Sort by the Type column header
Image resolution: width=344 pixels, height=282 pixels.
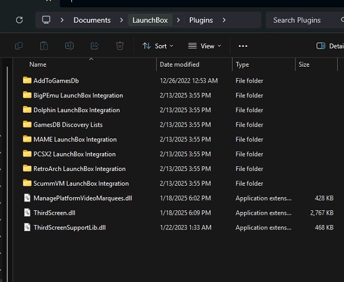[x=242, y=64]
